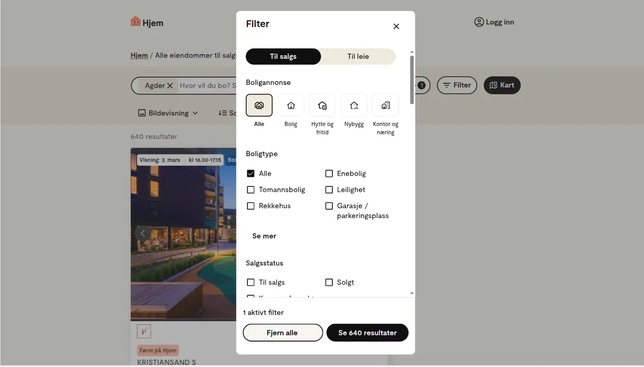Enable the Leilighet filter checkbox
This screenshot has width=644, height=367.
coord(329,189)
